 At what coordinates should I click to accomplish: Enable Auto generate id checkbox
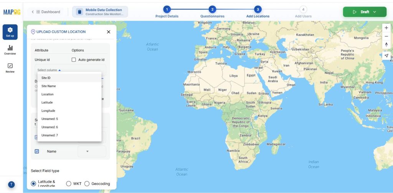pos(74,60)
